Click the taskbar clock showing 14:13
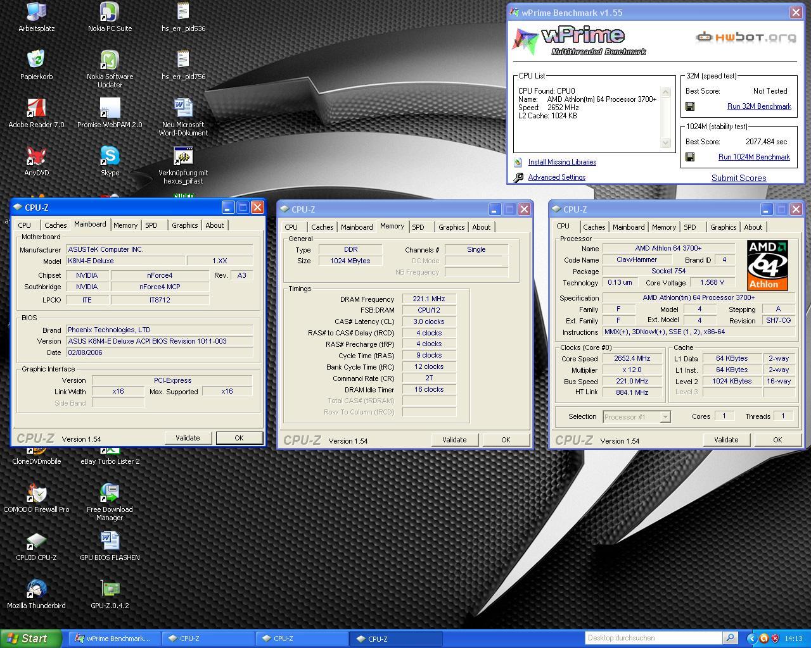 click(793, 639)
